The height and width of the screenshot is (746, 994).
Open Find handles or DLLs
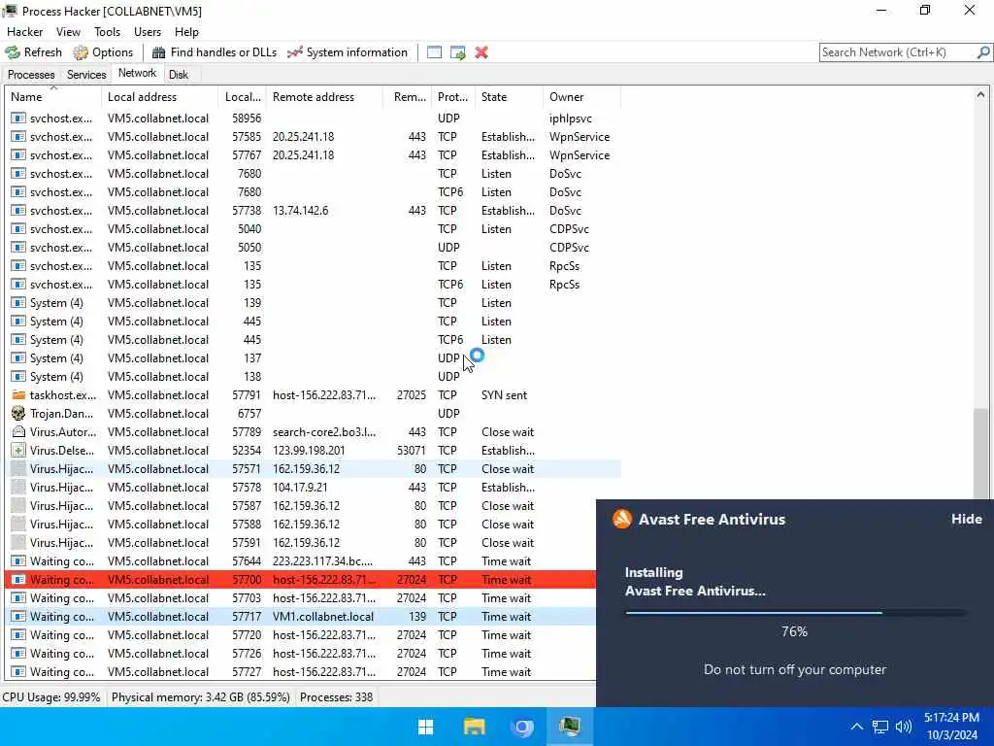pos(215,52)
